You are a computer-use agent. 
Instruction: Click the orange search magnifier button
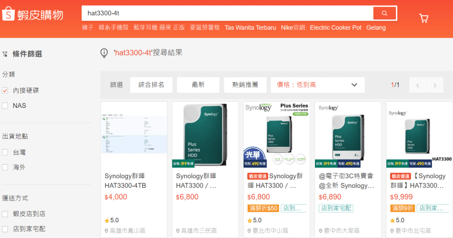(x=384, y=13)
